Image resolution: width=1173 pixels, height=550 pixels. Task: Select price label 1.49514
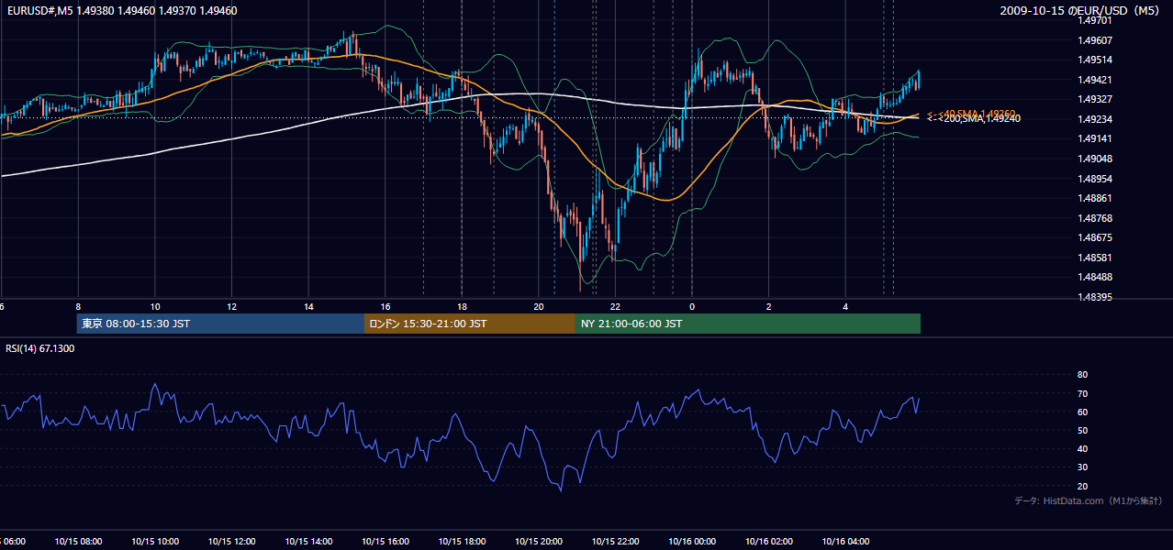click(x=1094, y=60)
